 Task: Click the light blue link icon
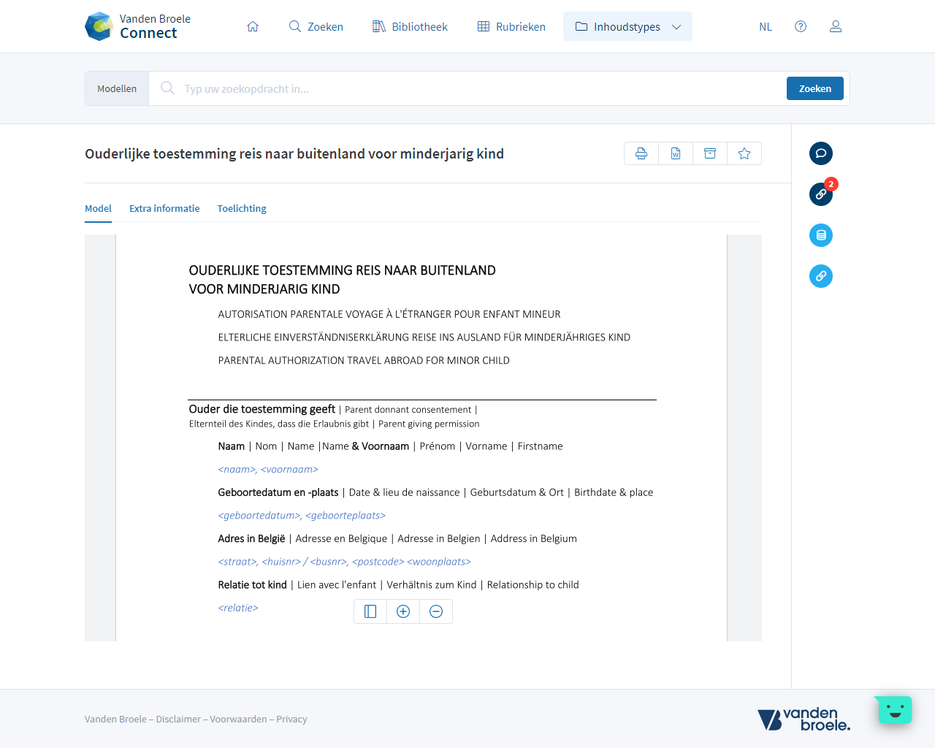coord(821,276)
